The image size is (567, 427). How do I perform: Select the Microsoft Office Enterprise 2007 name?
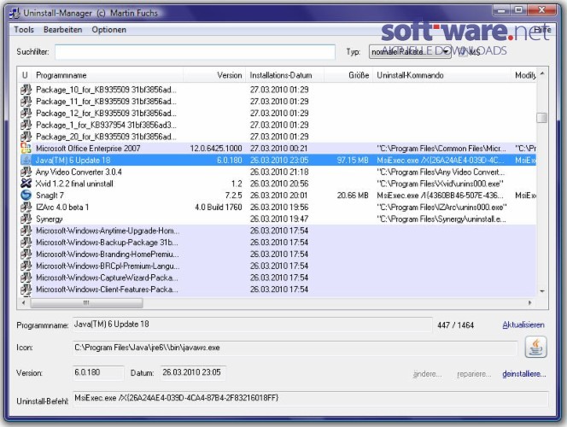pyautogui.click(x=88, y=149)
